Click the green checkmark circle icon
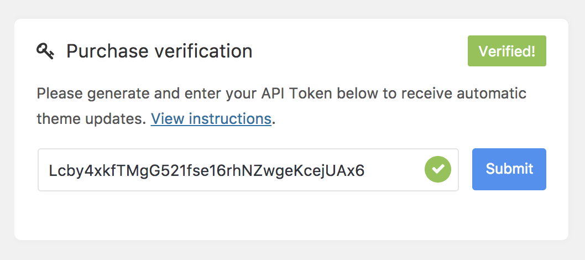Viewport: 585px width, 260px height. 437,169
